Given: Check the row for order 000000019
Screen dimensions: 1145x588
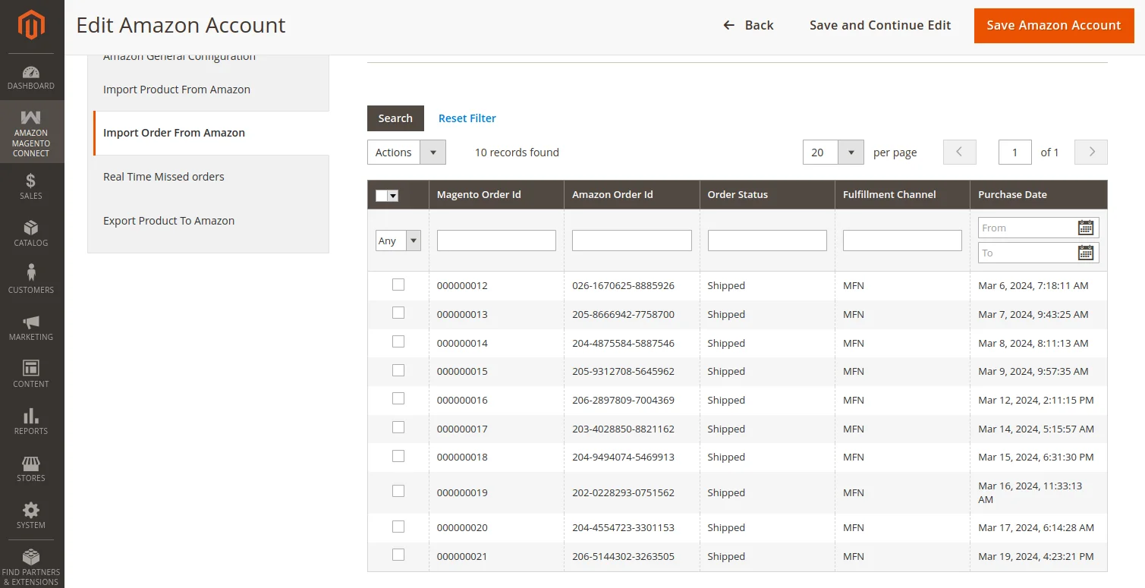Looking at the screenshot, I should [398, 491].
